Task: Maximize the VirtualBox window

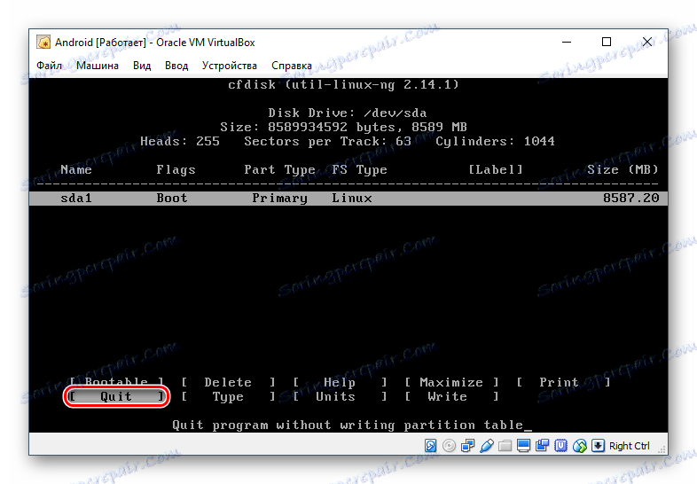Action: pos(607,43)
